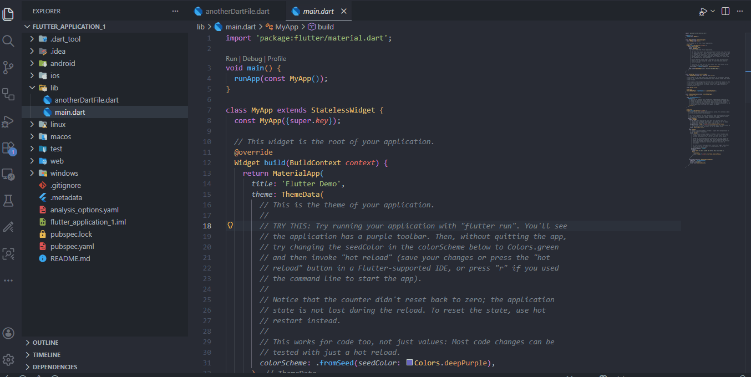
Task: Expand the DEPENDENCIES section
Action: coord(105,367)
